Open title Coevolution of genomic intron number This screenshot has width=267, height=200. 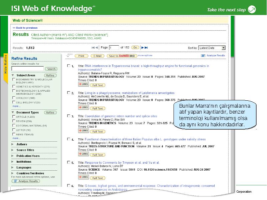tap(121, 116)
